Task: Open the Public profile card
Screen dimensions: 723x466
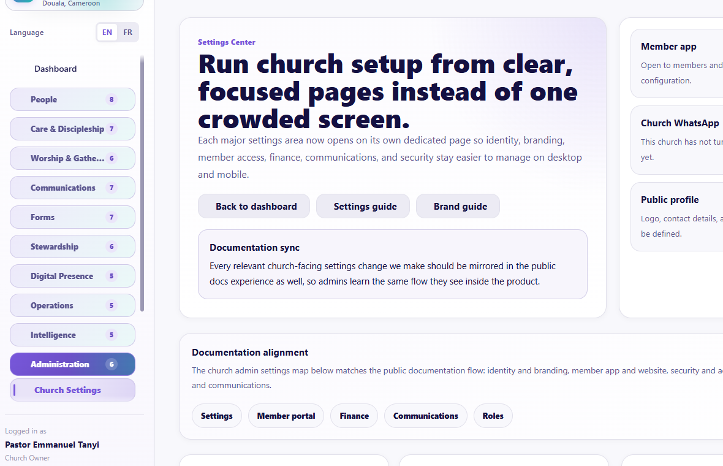Action: (x=676, y=217)
